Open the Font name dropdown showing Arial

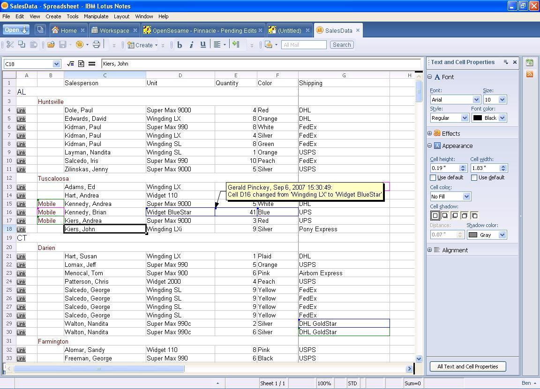click(476, 100)
